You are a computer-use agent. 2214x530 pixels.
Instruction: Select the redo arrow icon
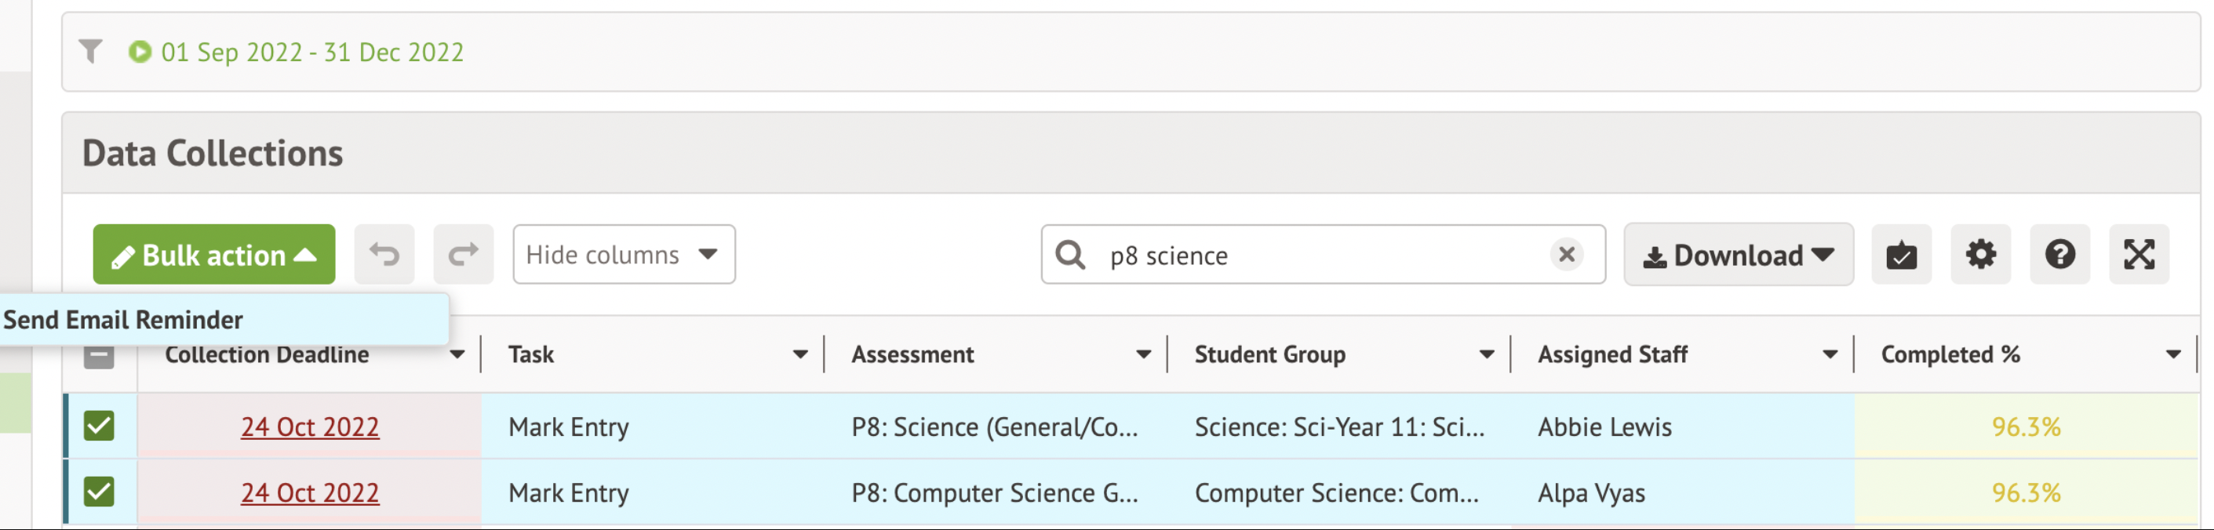pos(463,254)
